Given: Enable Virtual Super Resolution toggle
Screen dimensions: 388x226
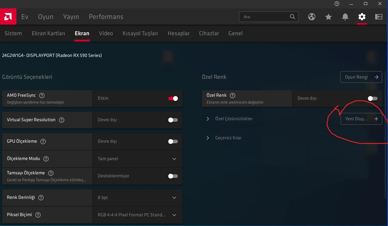Looking at the screenshot, I should click(173, 120).
